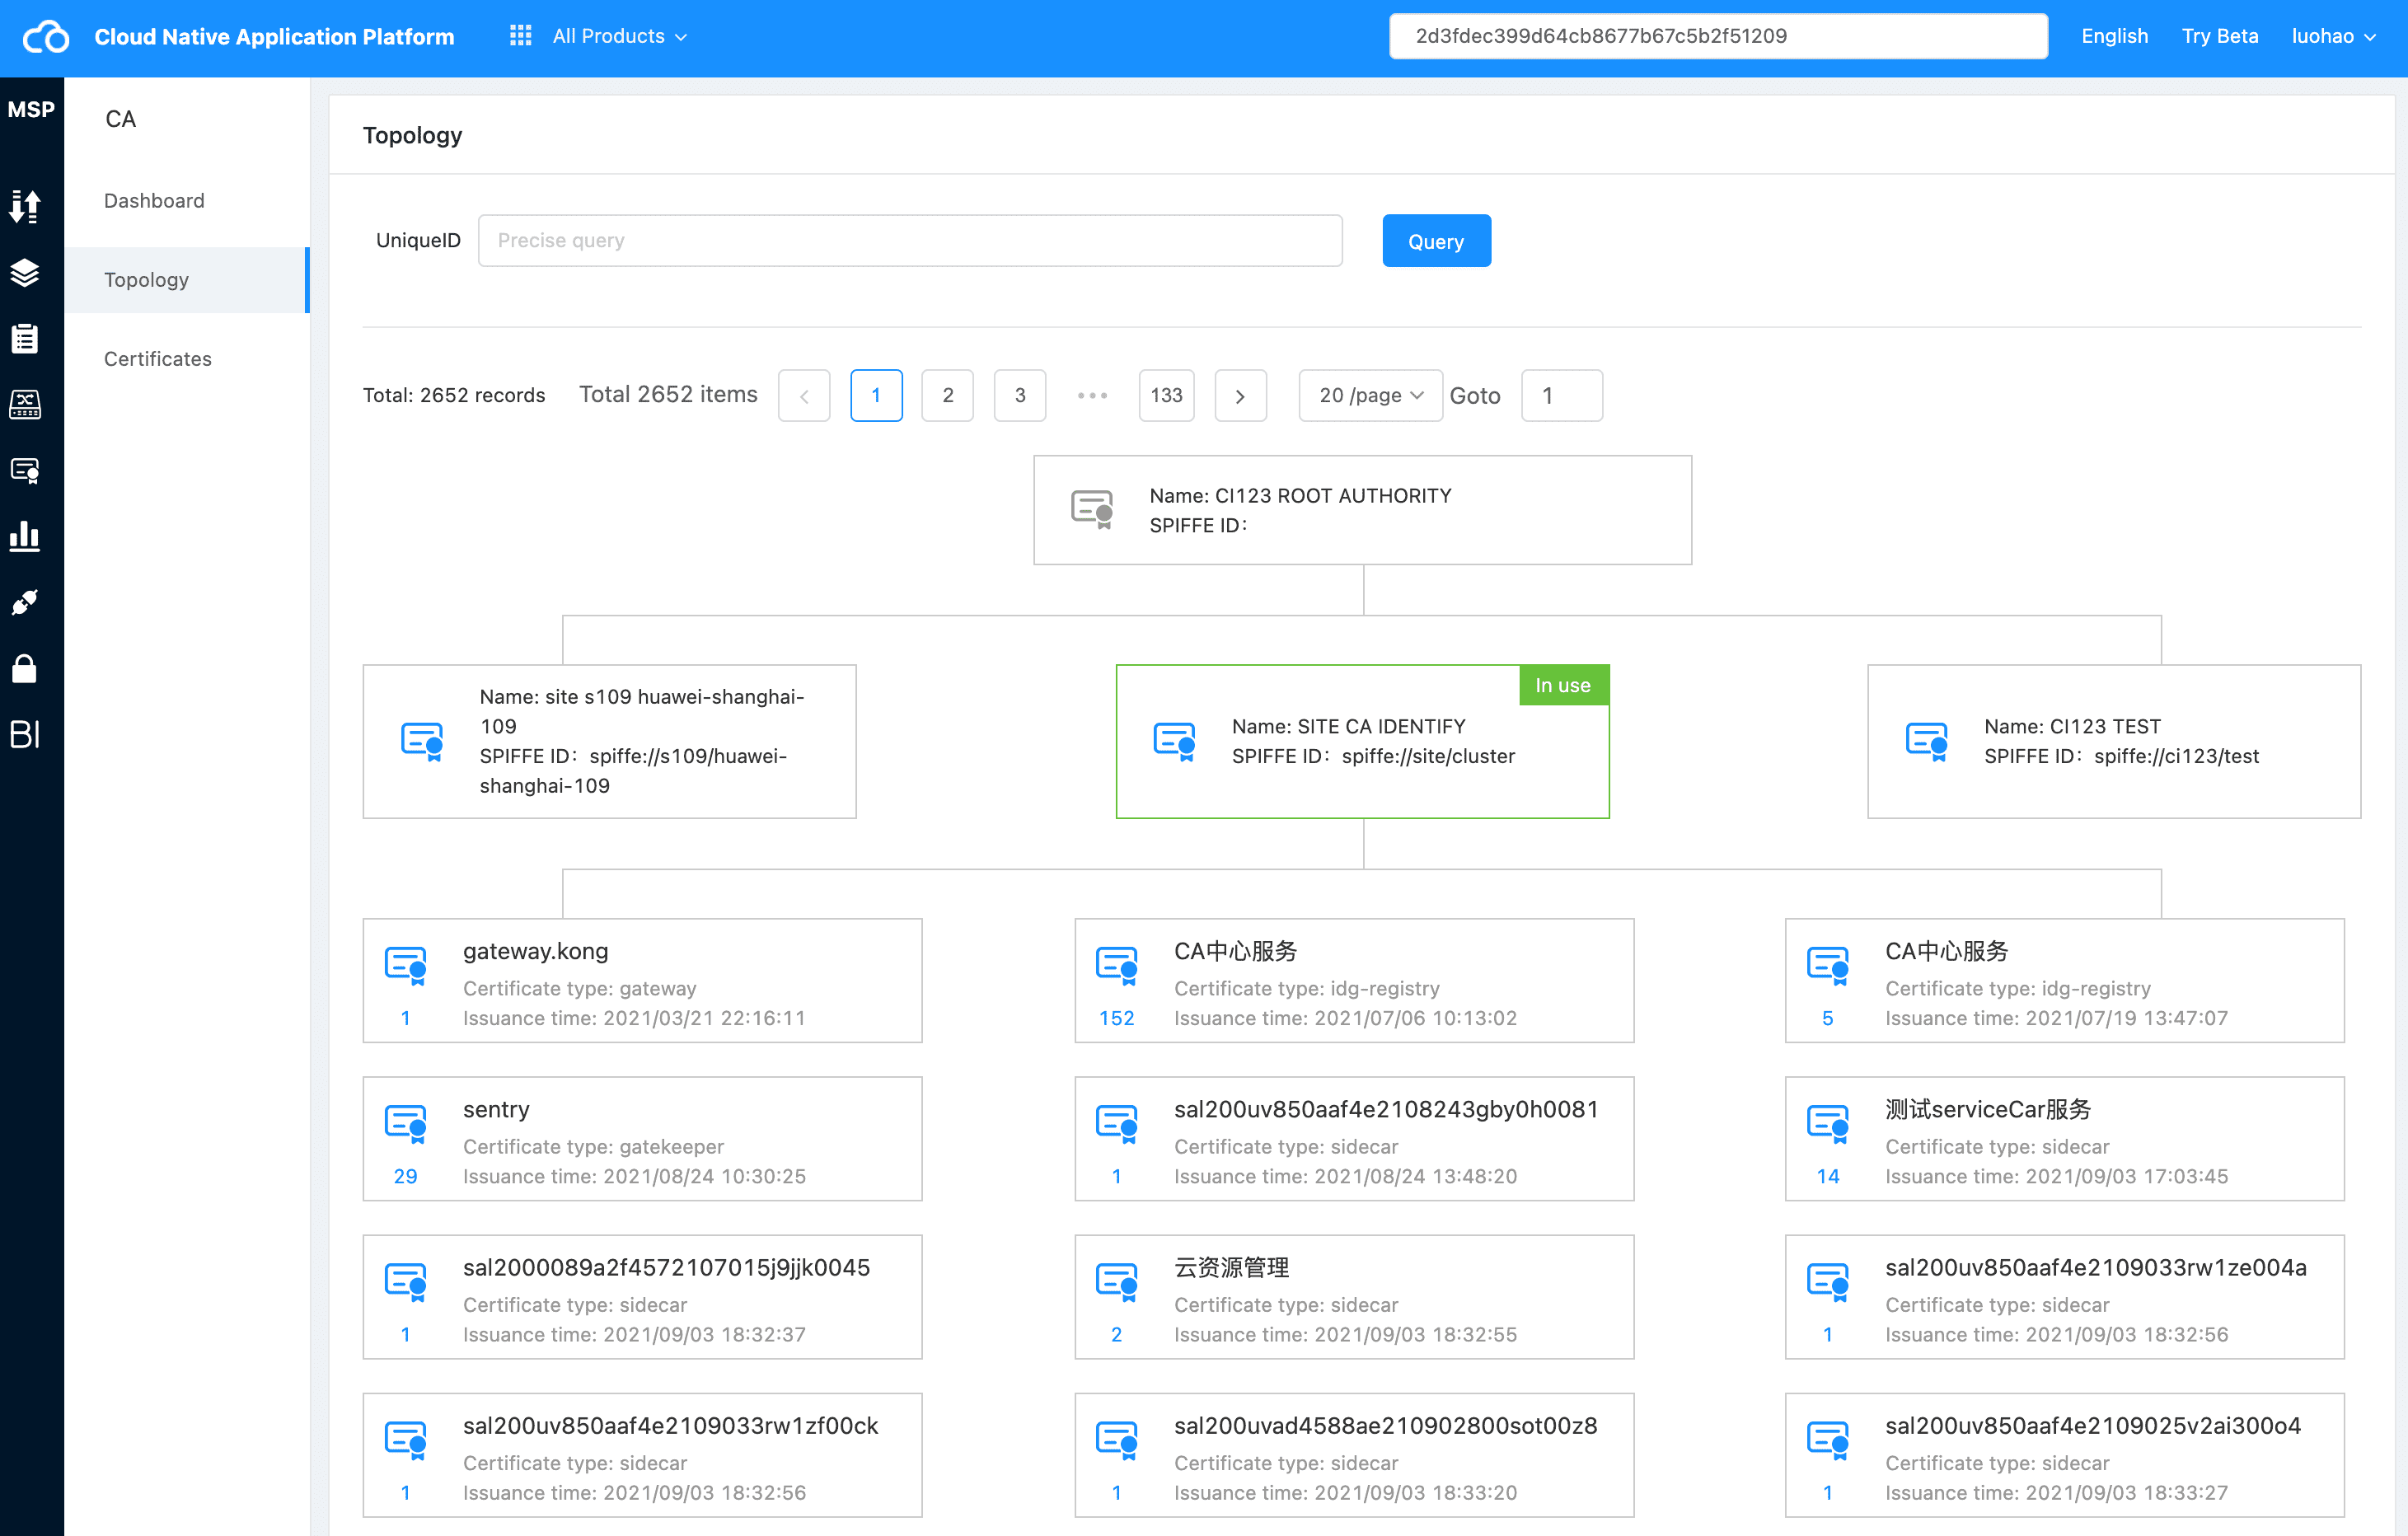
Task: Open the luohao user menu
Action: pos(2333,36)
